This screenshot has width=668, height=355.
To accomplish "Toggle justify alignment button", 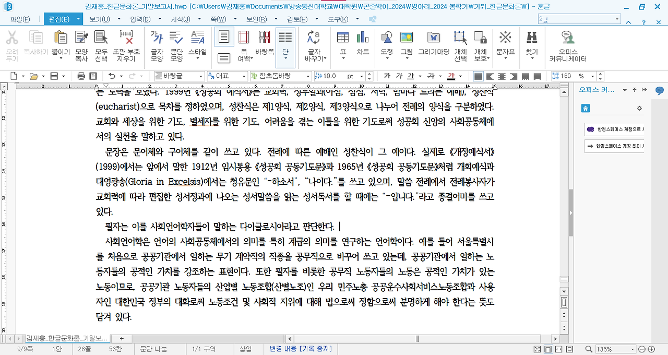I will 478,76.
